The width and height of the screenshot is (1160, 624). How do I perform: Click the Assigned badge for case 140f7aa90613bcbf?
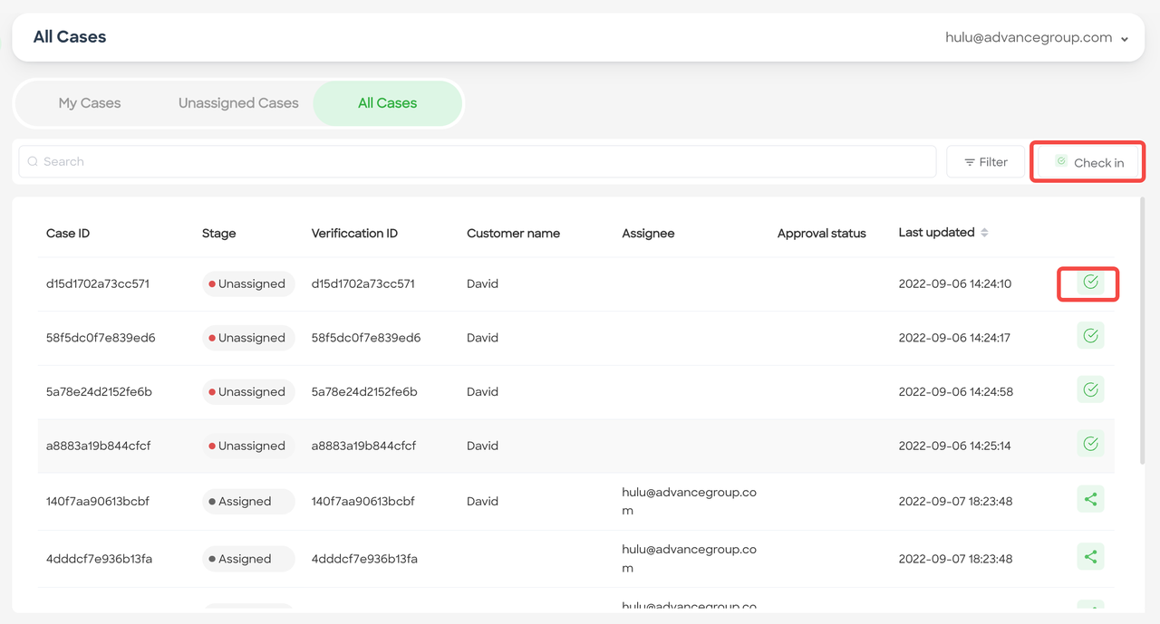click(x=248, y=501)
